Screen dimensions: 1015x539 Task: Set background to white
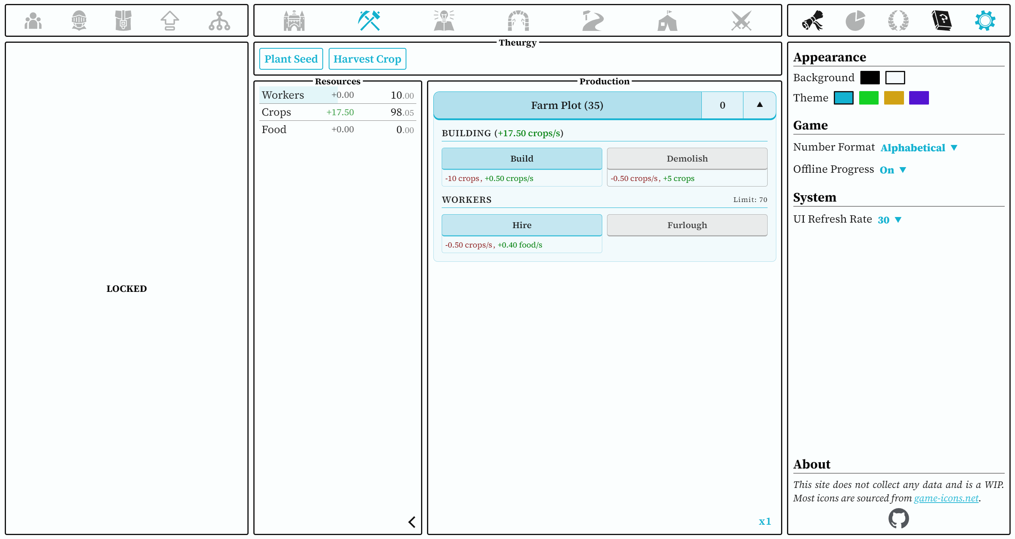tap(895, 78)
